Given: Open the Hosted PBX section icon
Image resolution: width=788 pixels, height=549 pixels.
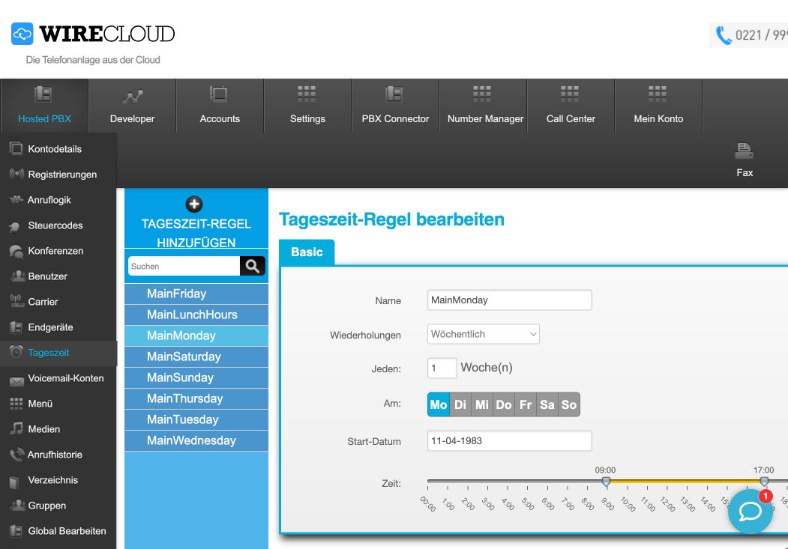Looking at the screenshot, I should 43,94.
